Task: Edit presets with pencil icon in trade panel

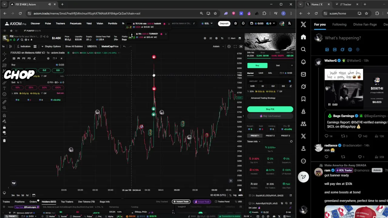Action: [34, 58]
